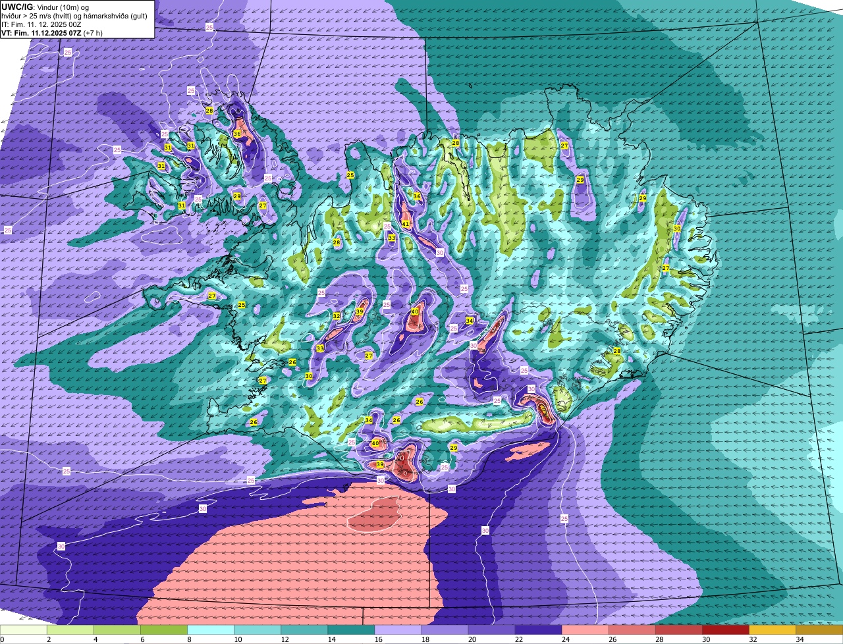Click the title line 'UWC/IG: Vindur (10m) og'
Viewport: 843px width, 644px height.
click(x=45, y=7)
